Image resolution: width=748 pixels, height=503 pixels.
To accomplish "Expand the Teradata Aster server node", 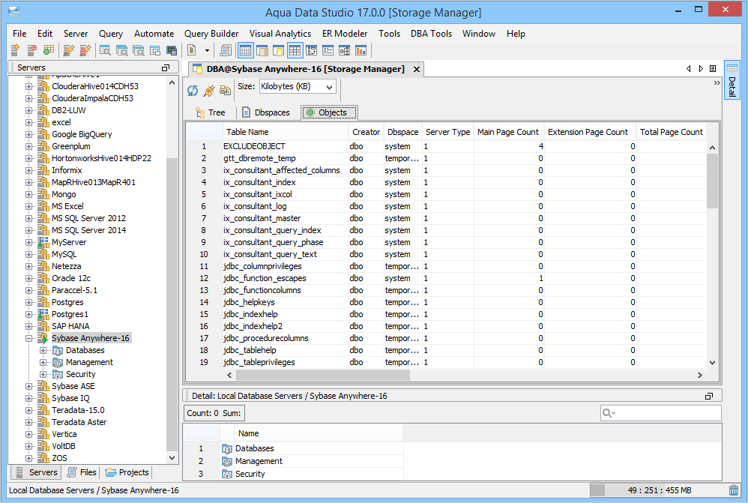I will (x=29, y=422).
